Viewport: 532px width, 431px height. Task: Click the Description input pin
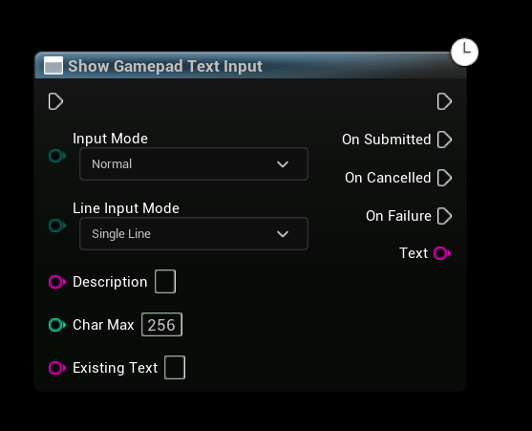[57, 282]
